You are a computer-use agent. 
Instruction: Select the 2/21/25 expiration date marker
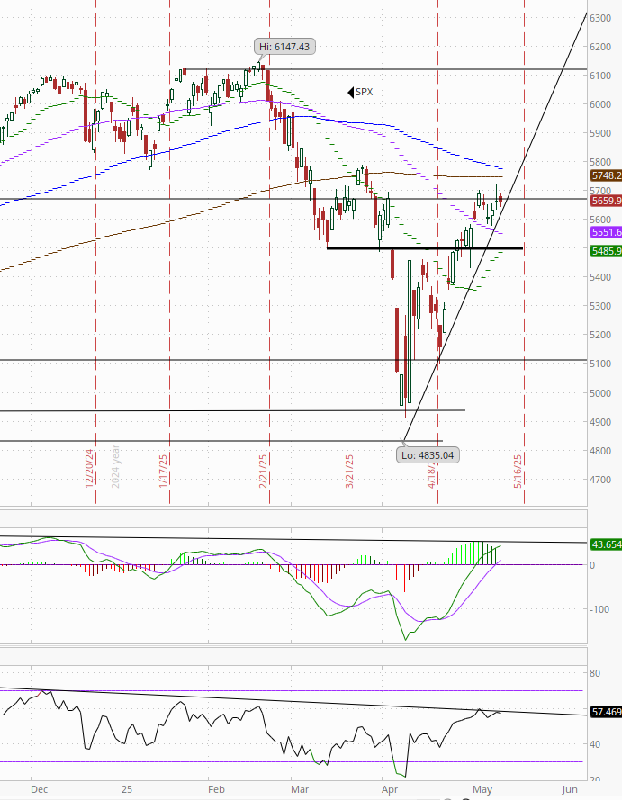tap(263, 471)
